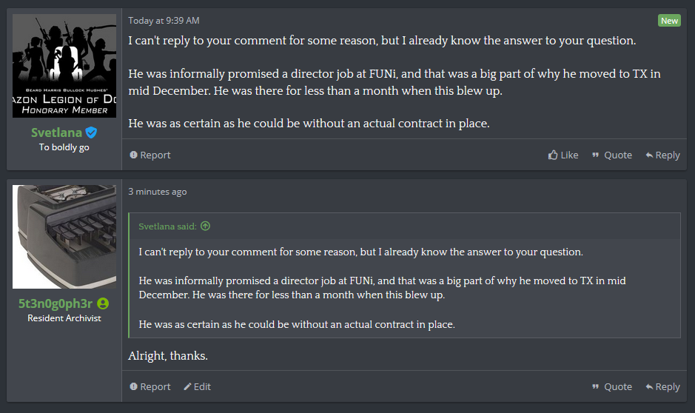
Task: Click the Like thumbs-up icon on Svetlana's post
Action: click(553, 155)
